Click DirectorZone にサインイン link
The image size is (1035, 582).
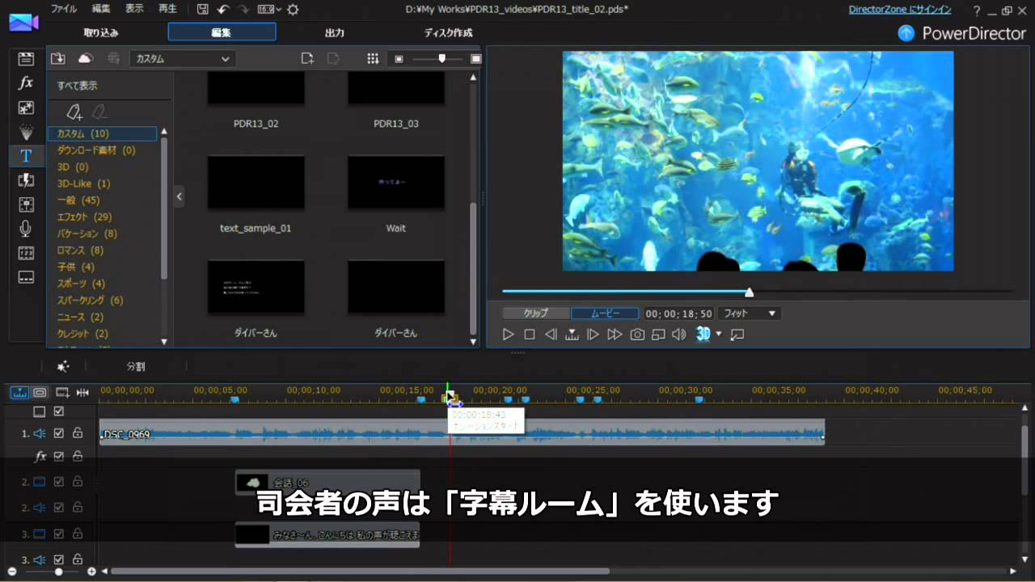(899, 10)
